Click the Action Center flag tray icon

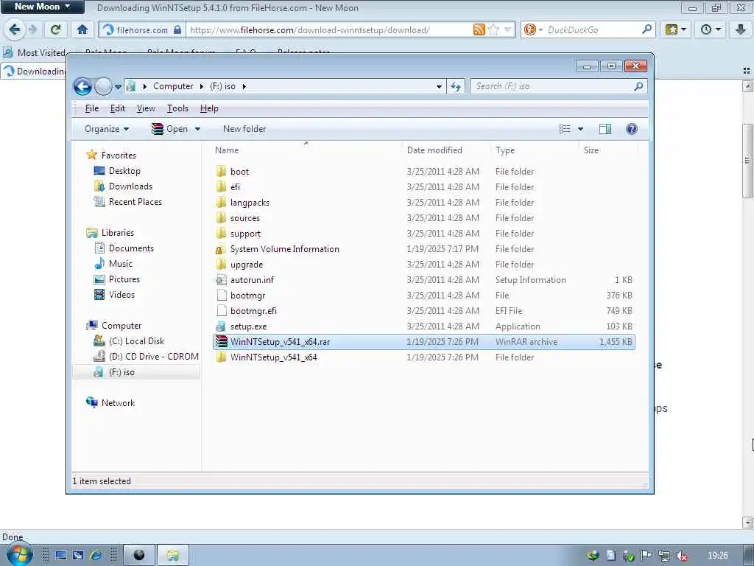646,556
